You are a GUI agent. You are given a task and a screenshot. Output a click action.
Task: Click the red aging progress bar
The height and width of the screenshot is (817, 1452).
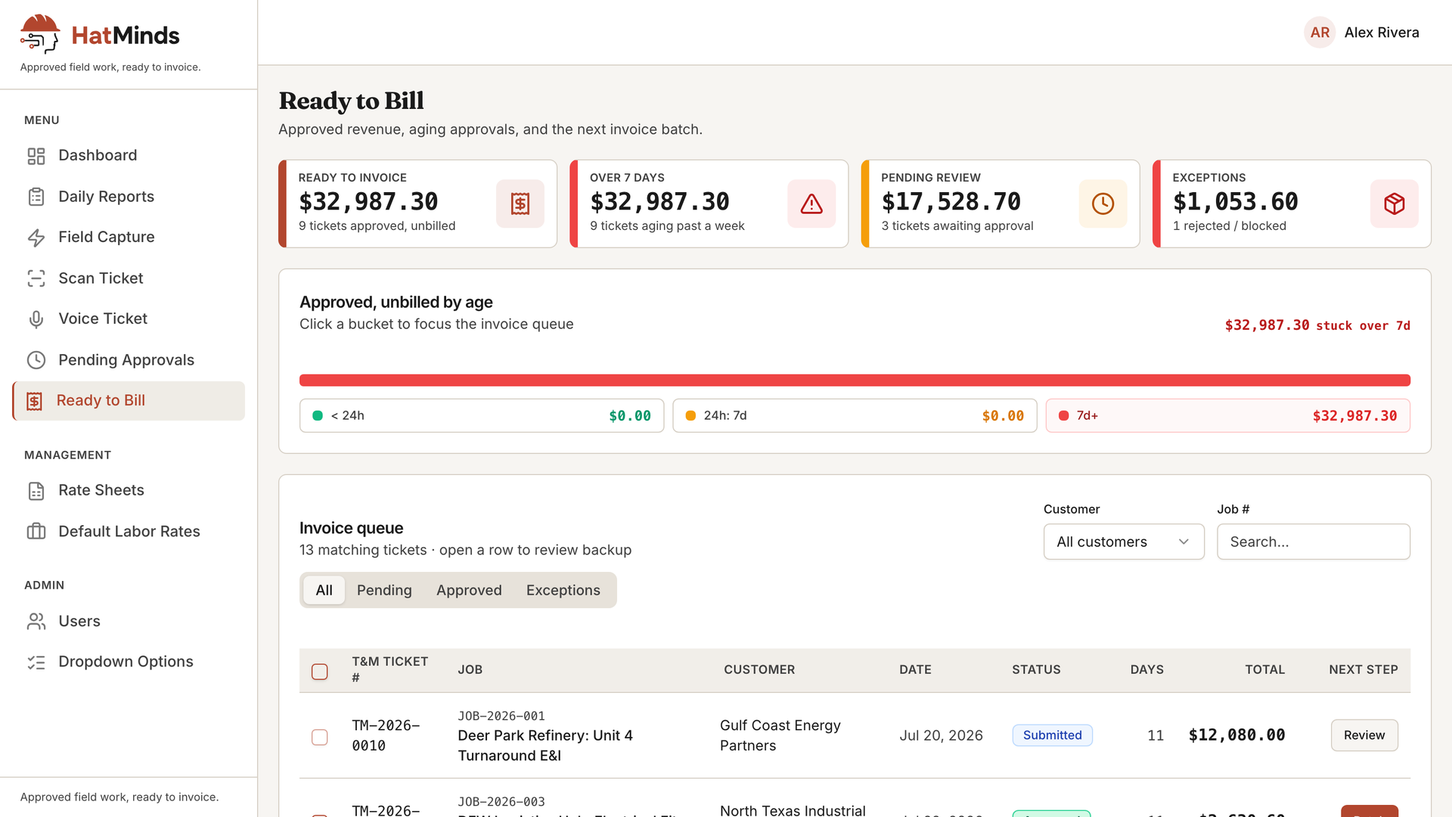click(x=855, y=381)
